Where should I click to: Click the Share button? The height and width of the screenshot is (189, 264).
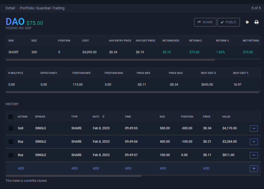click(205, 22)
